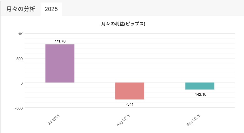Click the -142.10 data label
244x133 pixels.
point(200,94)
